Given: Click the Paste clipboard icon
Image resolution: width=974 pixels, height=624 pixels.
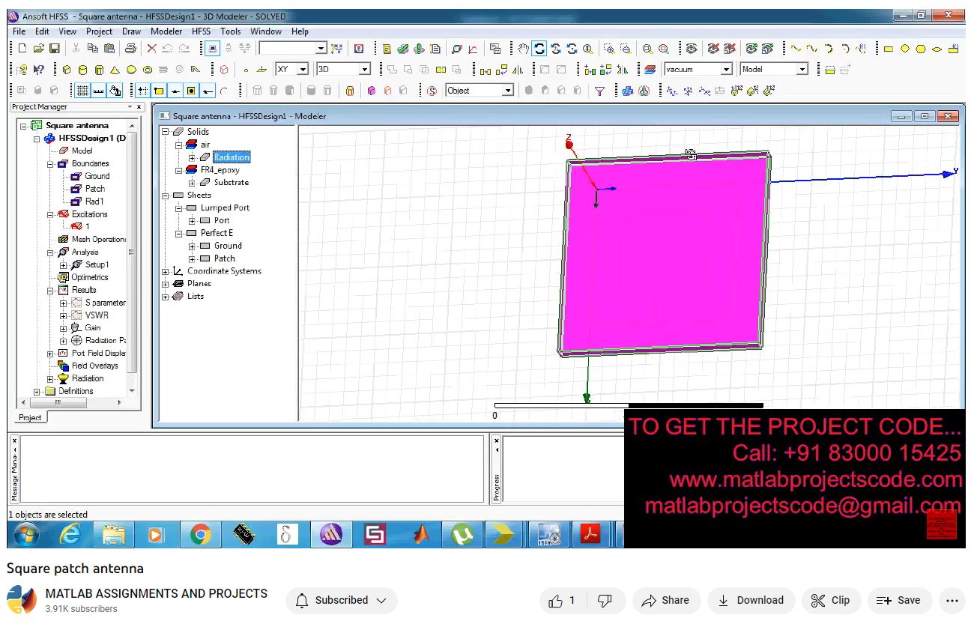Looking at the screenshot, I should coord(109,49).
